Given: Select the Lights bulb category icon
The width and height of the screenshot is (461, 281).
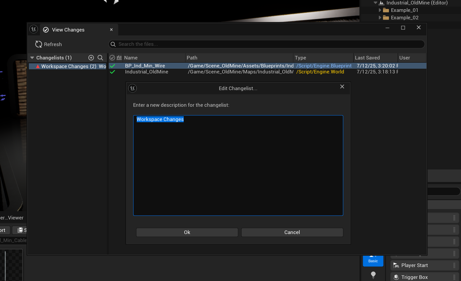Looking at the screenshot, I should pyautogui.click(x=373, y=275).
